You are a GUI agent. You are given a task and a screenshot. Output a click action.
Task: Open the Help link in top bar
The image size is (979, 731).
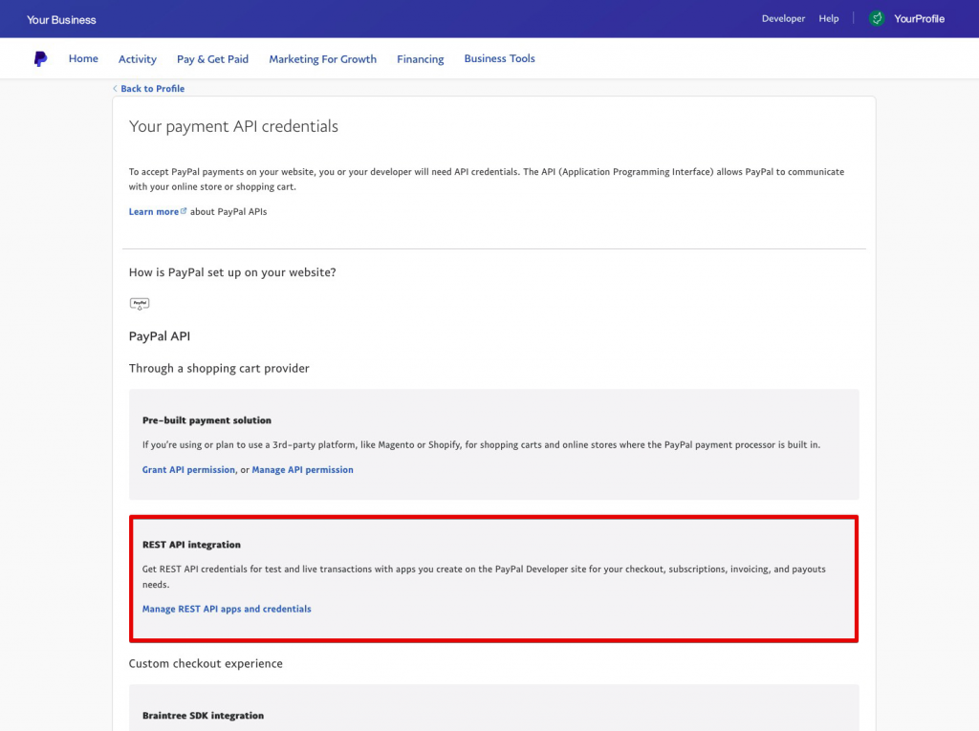(x=829, y=19)
